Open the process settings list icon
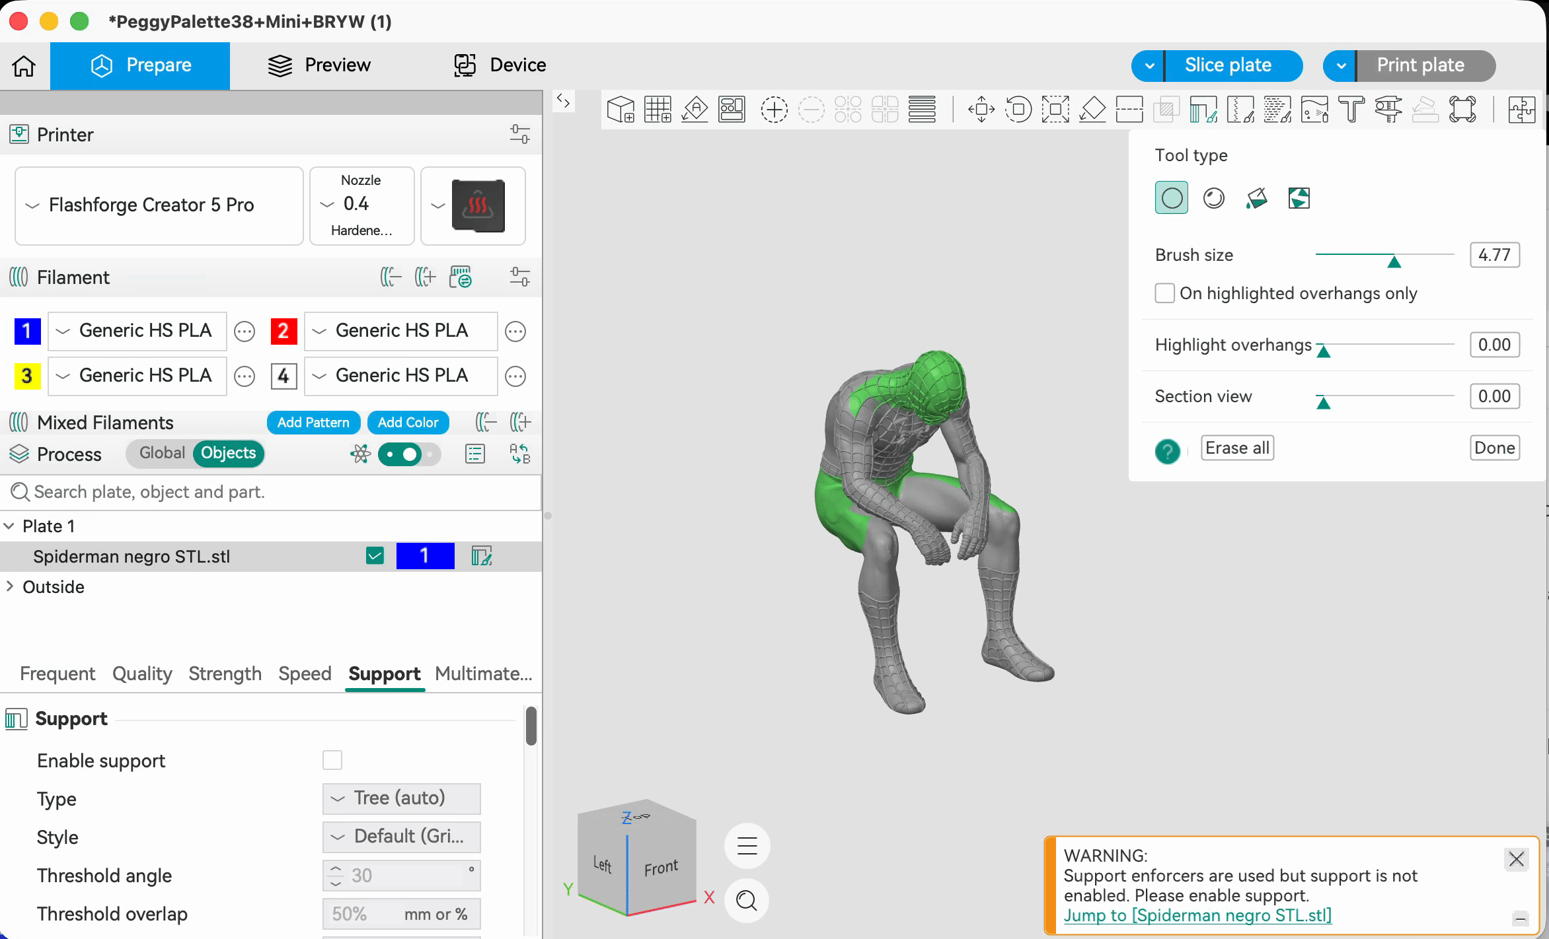Image resolution: width=1549 pixels, height=939 pixels. [x=475, y=454]
